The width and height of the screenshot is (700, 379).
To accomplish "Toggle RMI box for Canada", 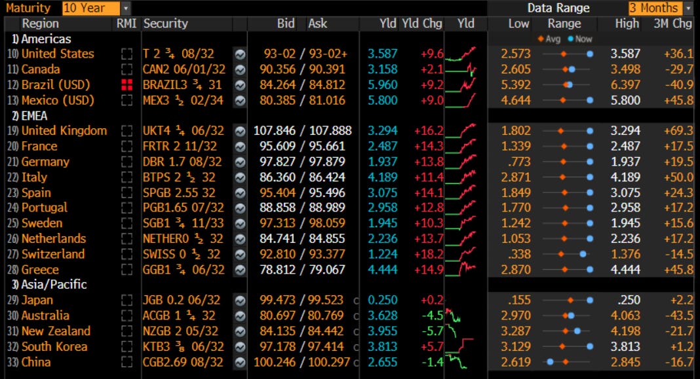I will coord(126,69).
